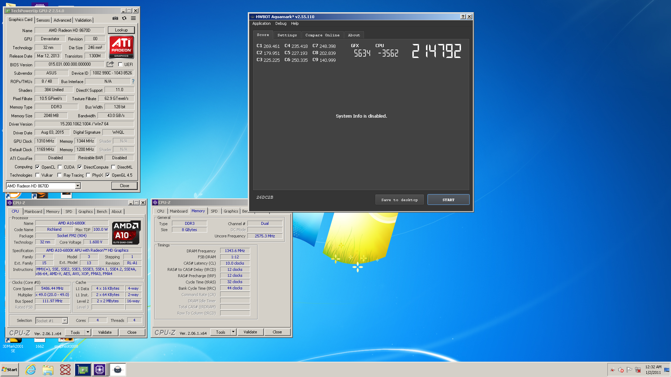
Task: Click Close in CPU-Z Memory window
Action: coord(277,332)
